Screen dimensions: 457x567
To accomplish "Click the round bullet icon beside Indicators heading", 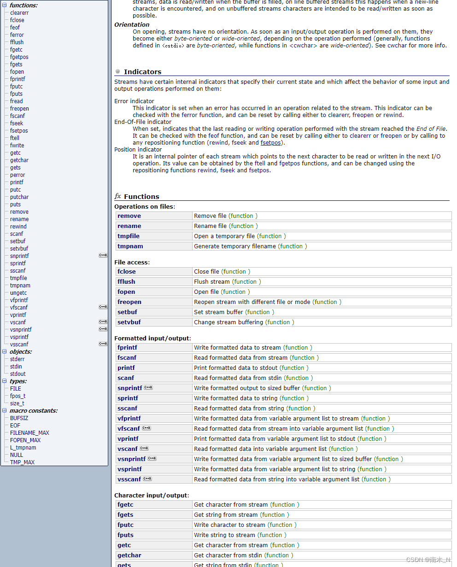I will [118, 71].
